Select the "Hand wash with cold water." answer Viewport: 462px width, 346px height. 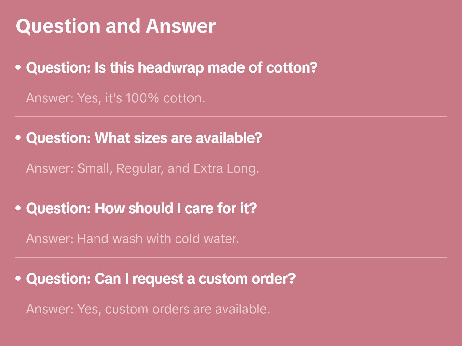point(132,239)
